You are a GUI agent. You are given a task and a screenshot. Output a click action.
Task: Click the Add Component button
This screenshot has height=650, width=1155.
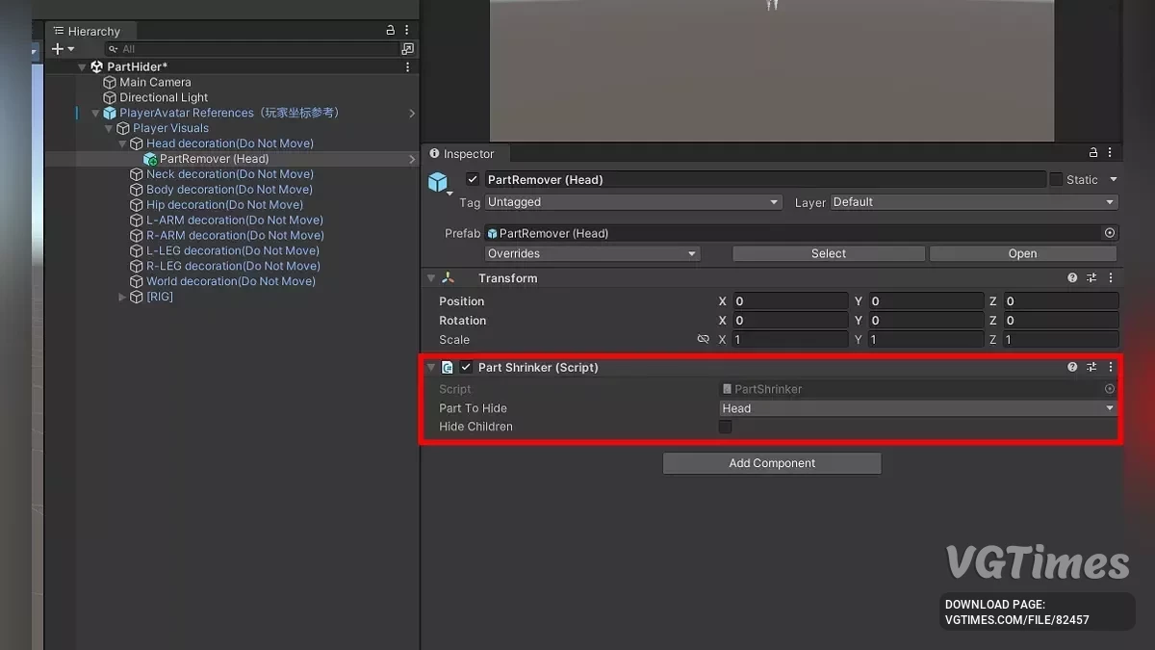(772, 463)
